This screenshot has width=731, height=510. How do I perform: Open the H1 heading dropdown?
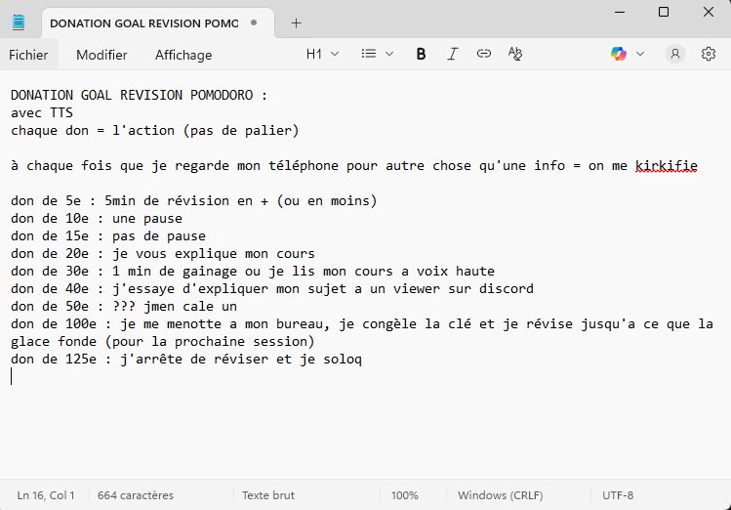click(322, 54)
